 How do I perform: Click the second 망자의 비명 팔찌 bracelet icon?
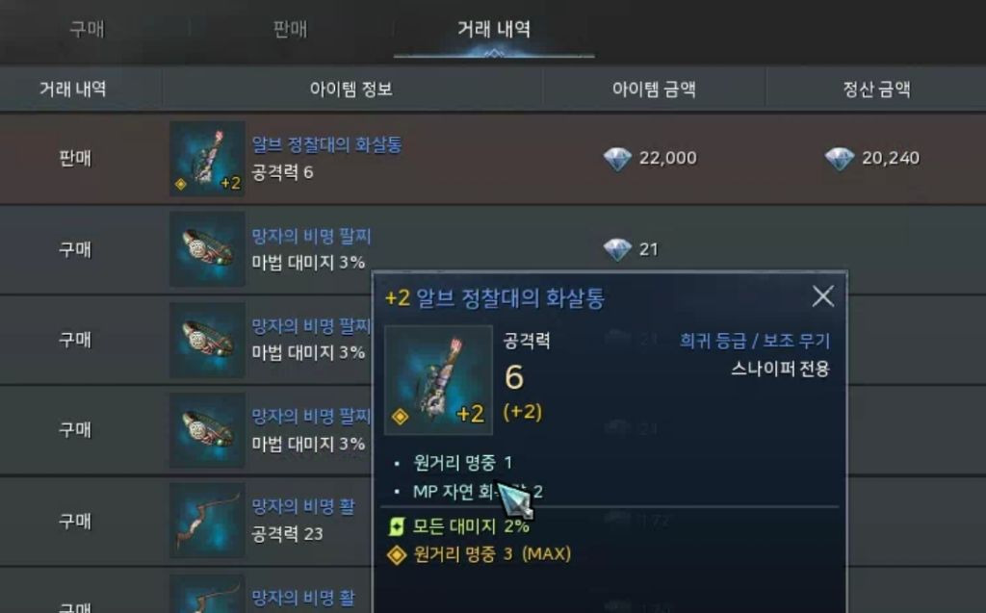point(208,340)
